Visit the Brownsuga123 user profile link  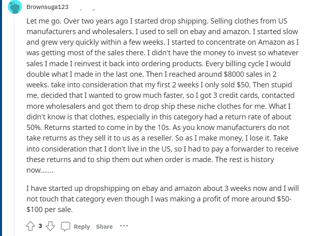coord(47,7)
